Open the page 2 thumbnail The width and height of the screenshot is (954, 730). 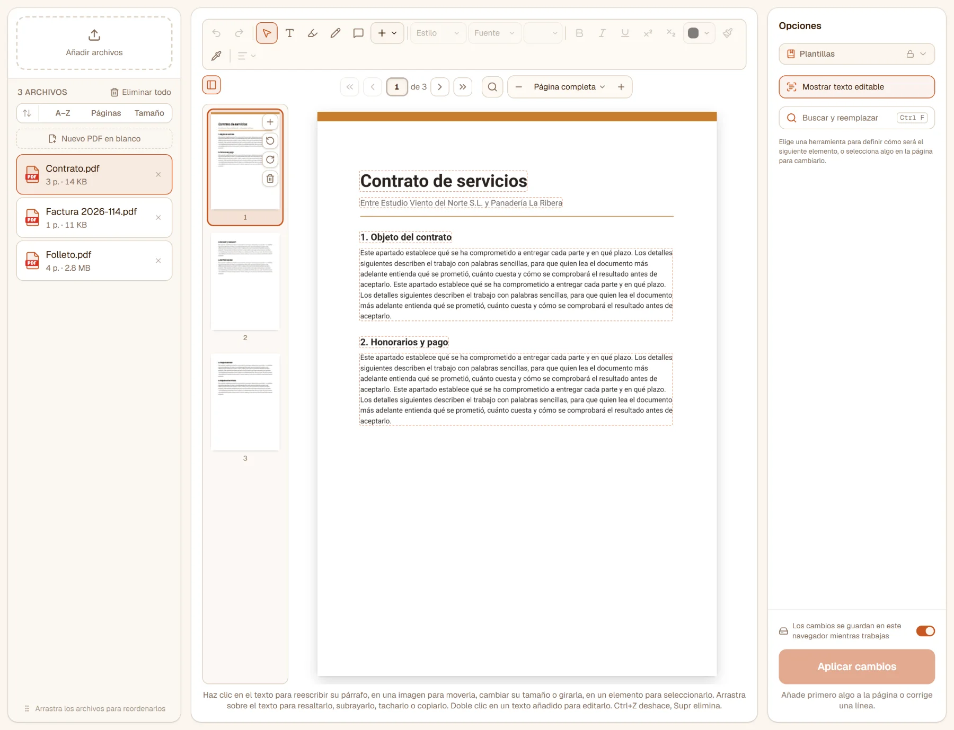pyautogui.click(x=245, y=282)
